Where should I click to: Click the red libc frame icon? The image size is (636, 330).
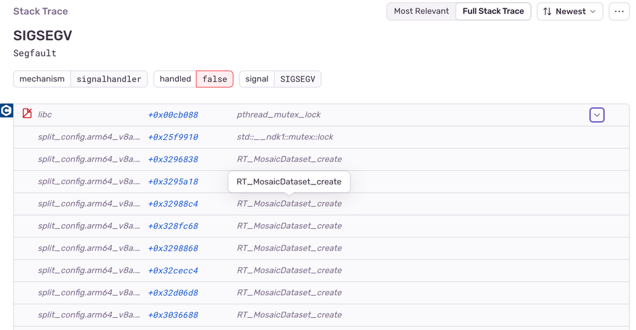(x=27, y=114)
